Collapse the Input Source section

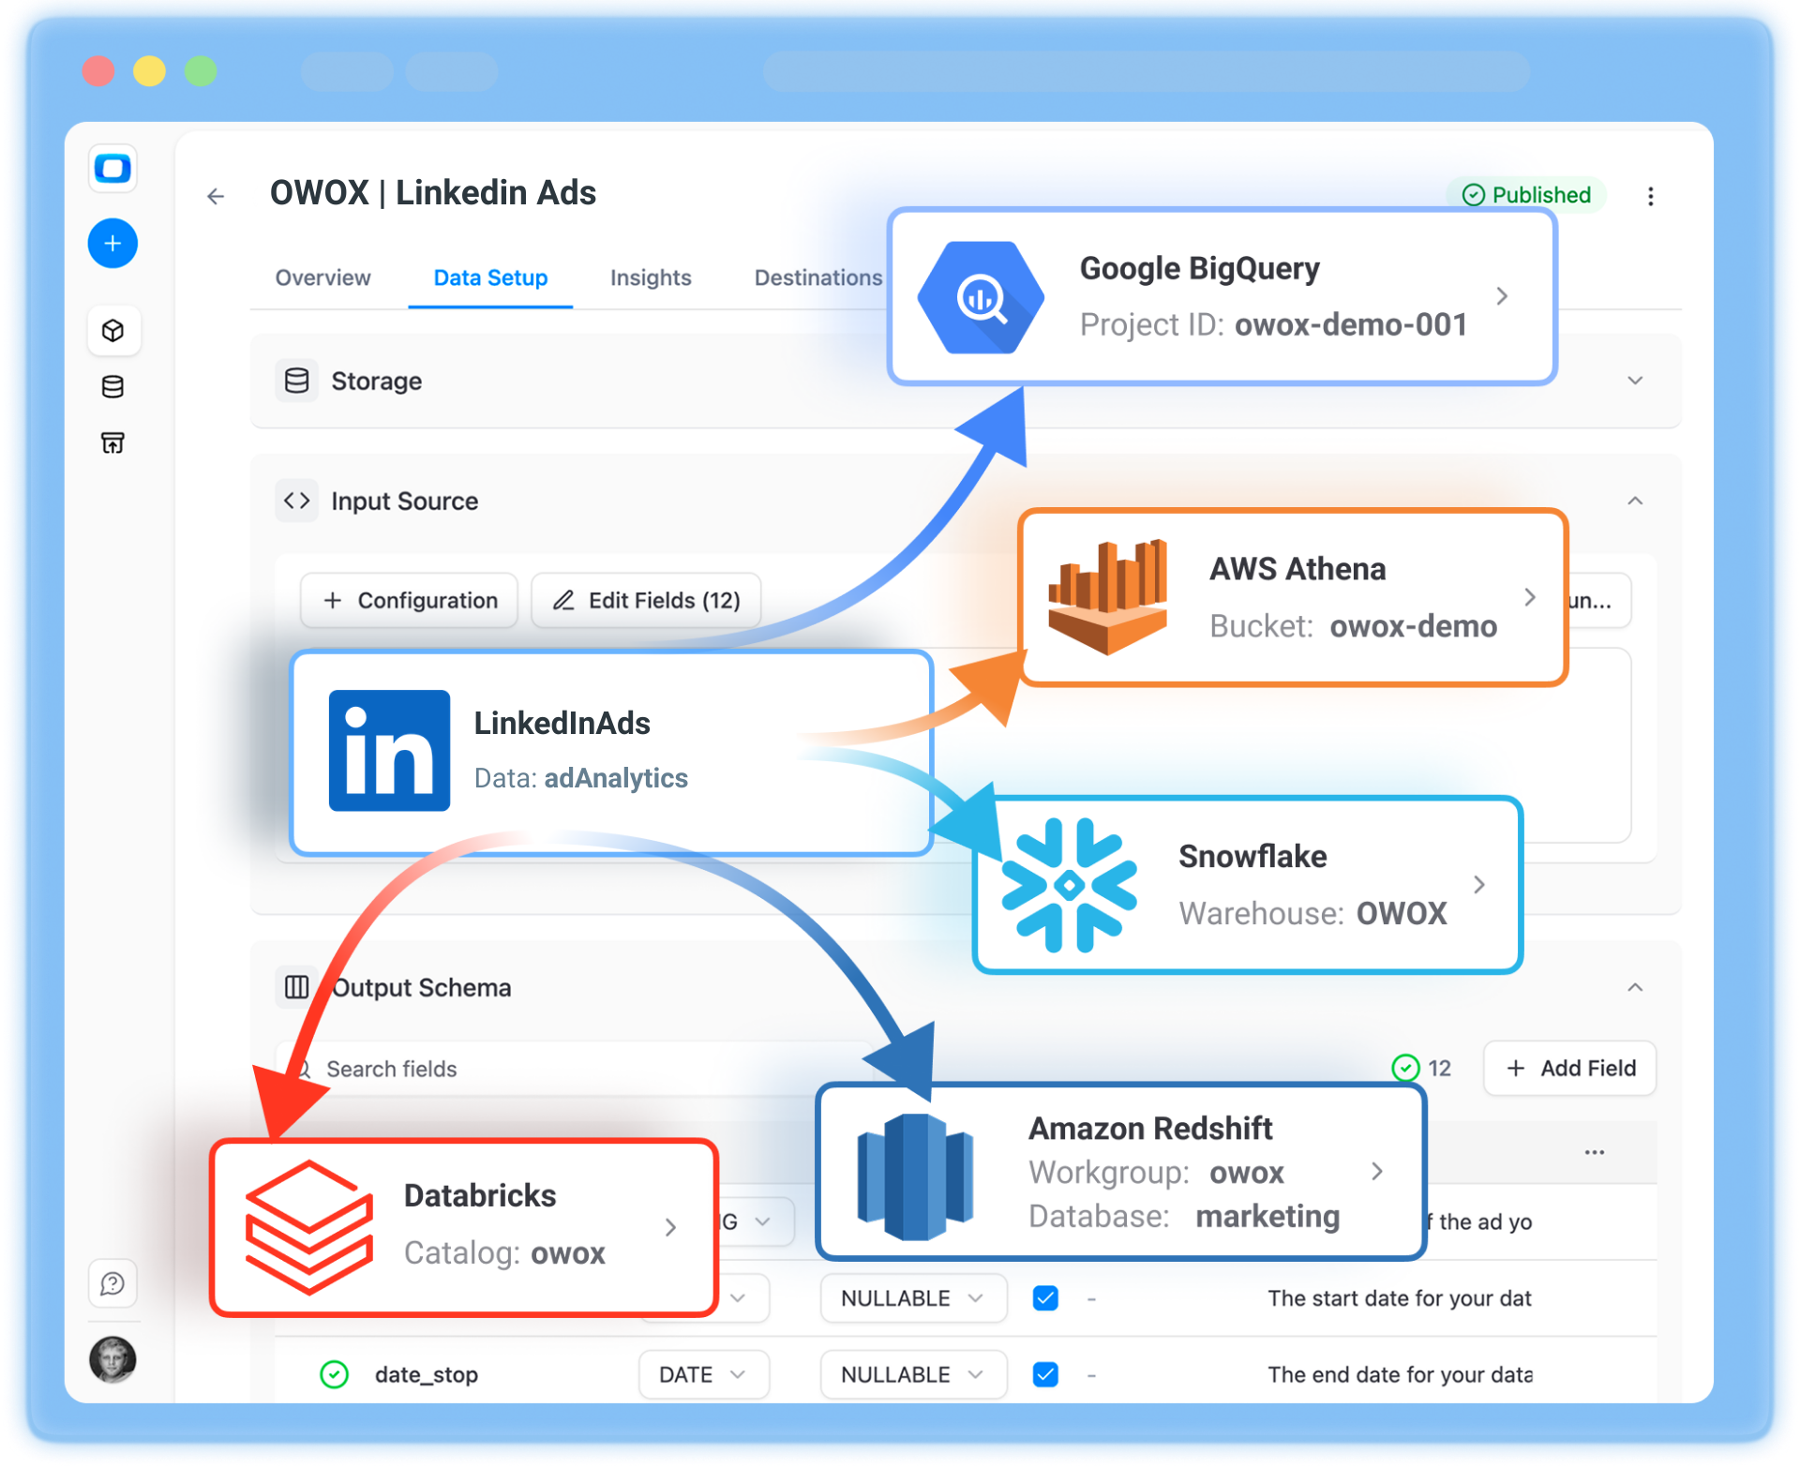(1635, 501)
